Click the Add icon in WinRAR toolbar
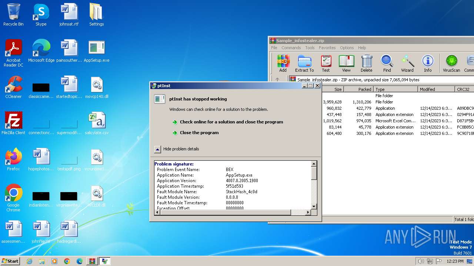474x266 pixels. pyautogui.click(x=283, y=63)
